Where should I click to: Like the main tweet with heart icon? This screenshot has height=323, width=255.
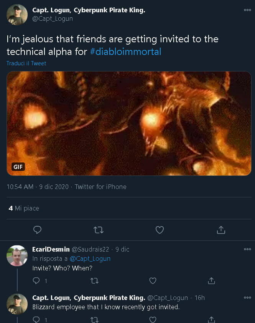pyautogui.click(x=160, y=230)
